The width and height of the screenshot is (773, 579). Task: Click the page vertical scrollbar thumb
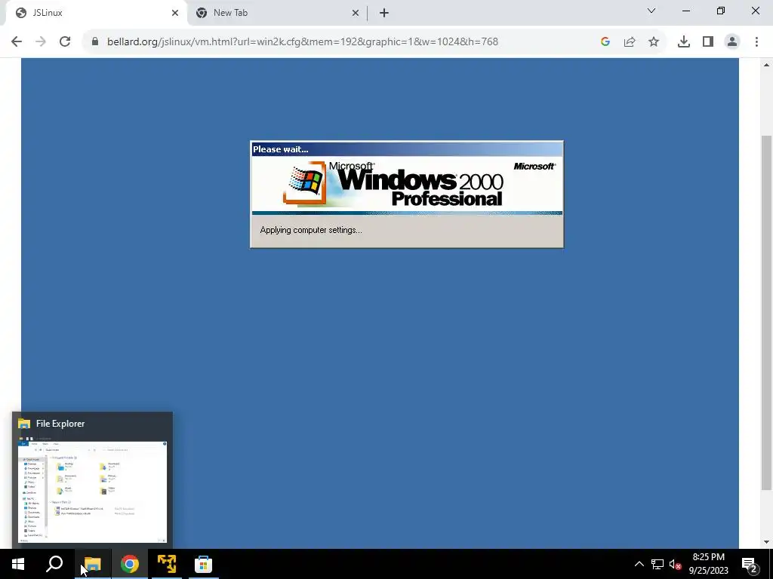tap(766, 313)
